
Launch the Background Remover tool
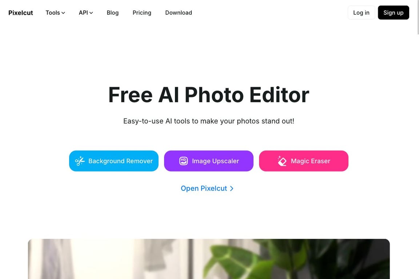(114, 161)
